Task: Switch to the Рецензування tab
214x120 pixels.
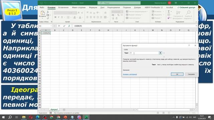Action: click(x=113, y=7)
